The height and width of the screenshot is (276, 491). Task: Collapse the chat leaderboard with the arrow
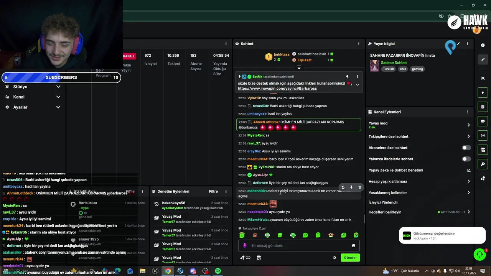(x=299, y=67)
